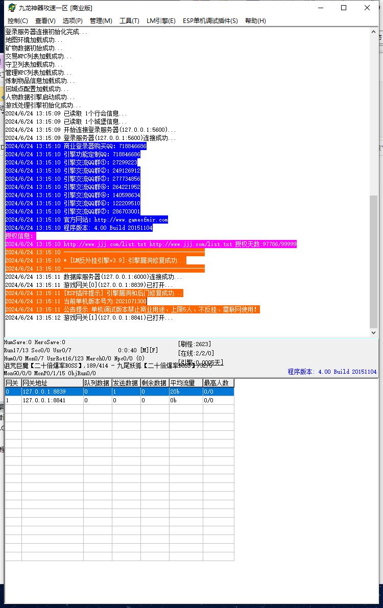Click the 剩余数据 column header

[x=154, y=383]
